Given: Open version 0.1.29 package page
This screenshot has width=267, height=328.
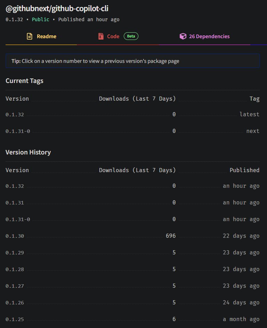Looking at the screenshot, I should (x=15, y=253).
